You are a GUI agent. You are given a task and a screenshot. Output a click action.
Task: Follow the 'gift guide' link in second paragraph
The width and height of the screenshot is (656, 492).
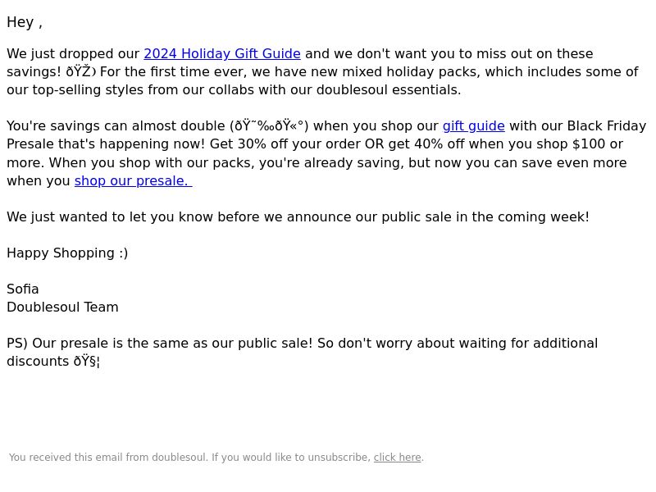[x=474, y=126]
